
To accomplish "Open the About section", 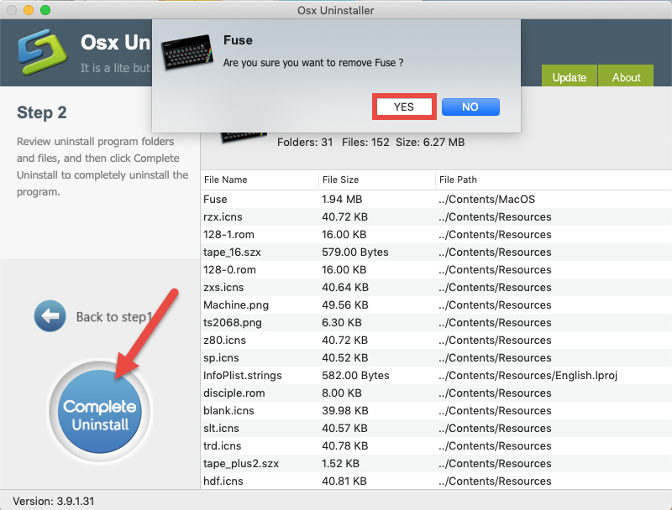I will point(625,76).
